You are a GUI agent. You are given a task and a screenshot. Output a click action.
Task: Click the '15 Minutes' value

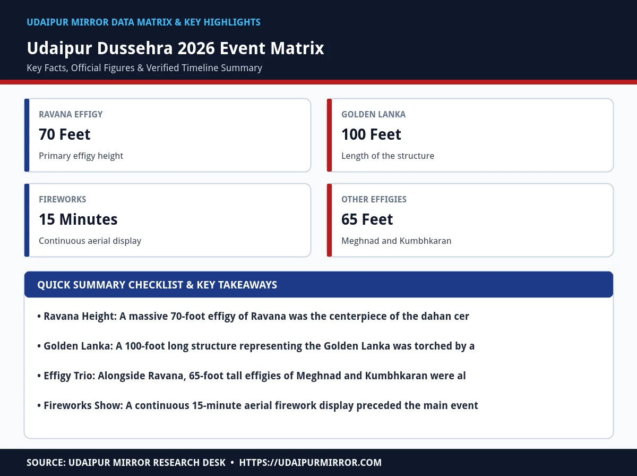(78, 219)
